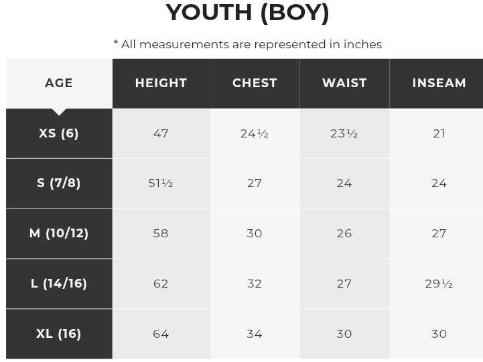Click the INSEAM column header

point(439,83)
